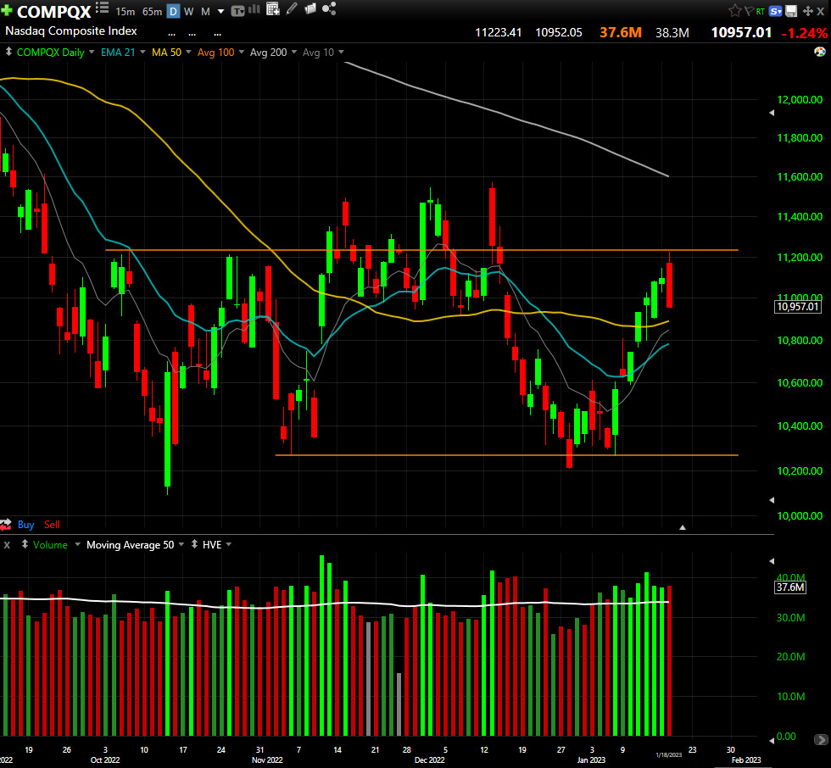Click the 1/18/2023 date on time axis
The width and height of the screenshot is (831, 768).
(669, 754)
